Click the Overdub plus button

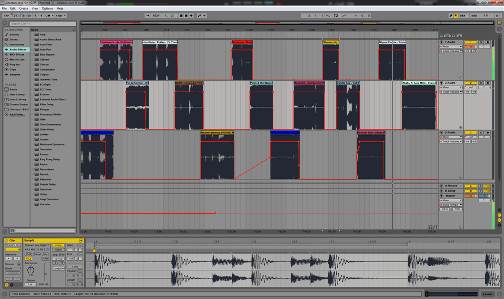coord(191,16)
